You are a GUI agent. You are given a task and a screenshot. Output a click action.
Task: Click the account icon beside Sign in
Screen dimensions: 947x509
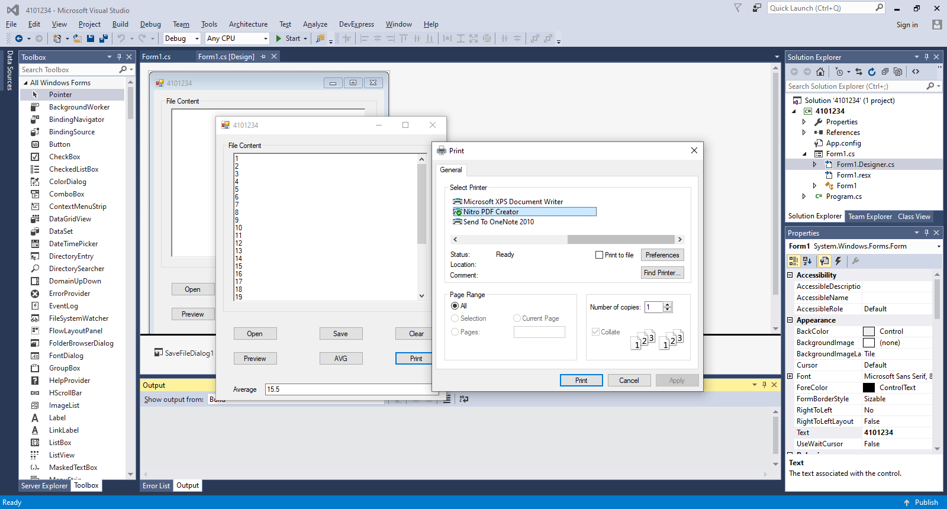click(x=936, y=24)
